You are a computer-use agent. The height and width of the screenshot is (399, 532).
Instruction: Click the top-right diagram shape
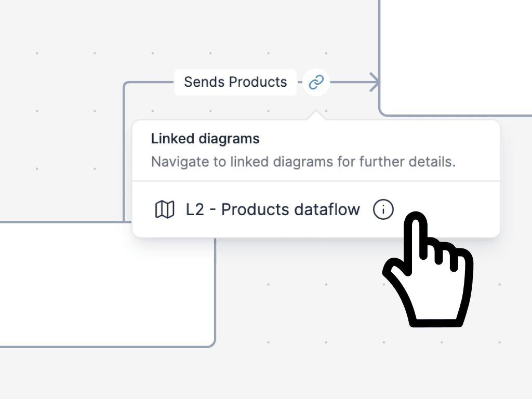tap(457, 57)
